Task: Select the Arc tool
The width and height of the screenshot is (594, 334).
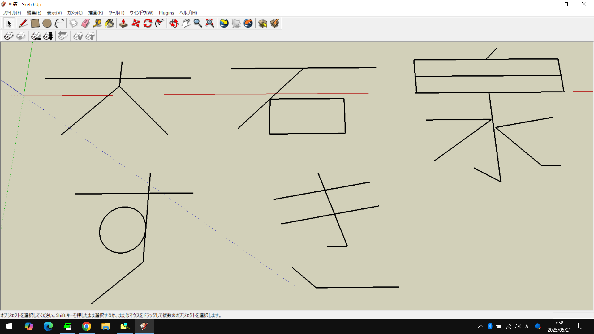Action: (59, 24)
